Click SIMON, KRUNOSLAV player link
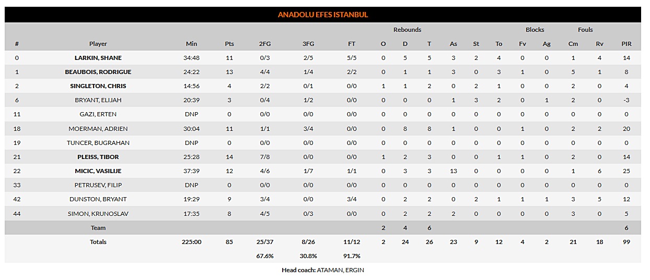 click(98, 213)
